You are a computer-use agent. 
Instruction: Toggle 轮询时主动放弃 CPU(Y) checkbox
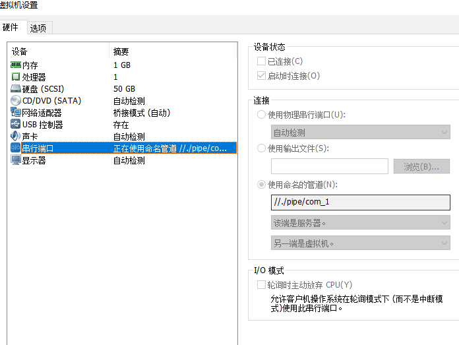click(x=261, y=285)
